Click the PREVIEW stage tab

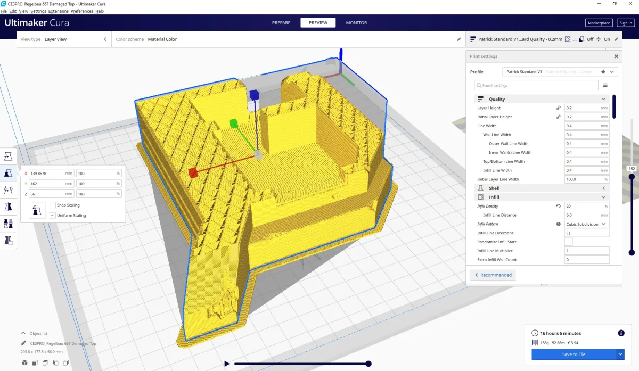tap(318, 23)
